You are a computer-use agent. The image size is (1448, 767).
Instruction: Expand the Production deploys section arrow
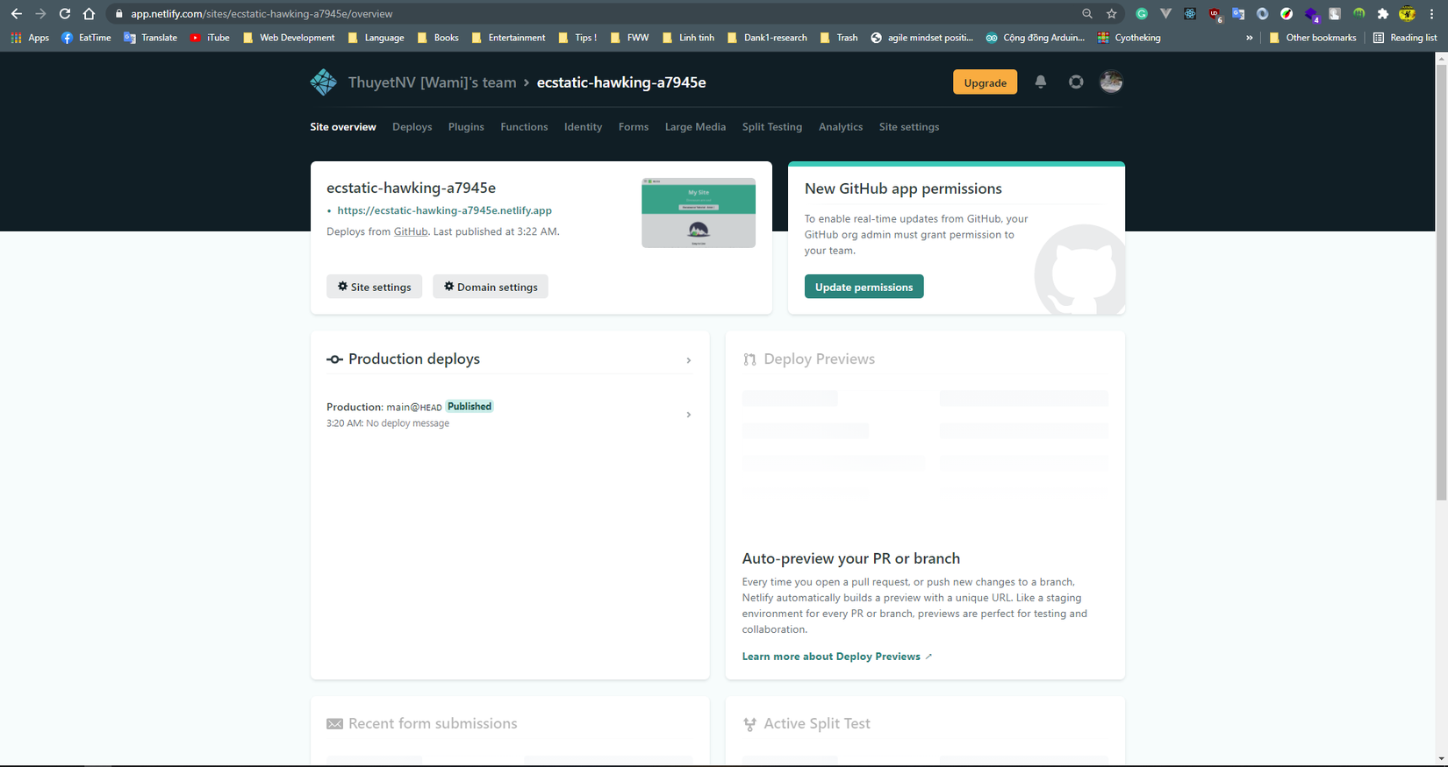(689, 360)
